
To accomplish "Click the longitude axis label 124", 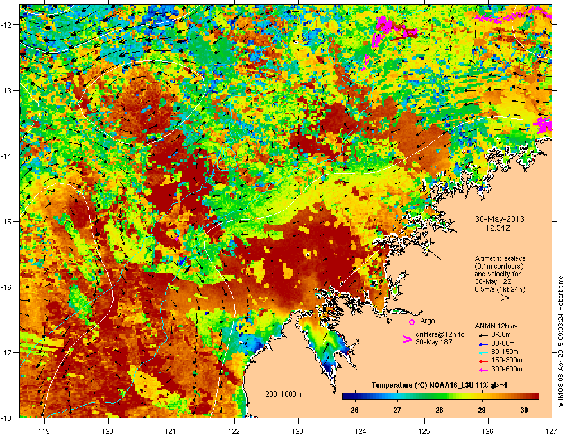I will click(x=361, y=431).
